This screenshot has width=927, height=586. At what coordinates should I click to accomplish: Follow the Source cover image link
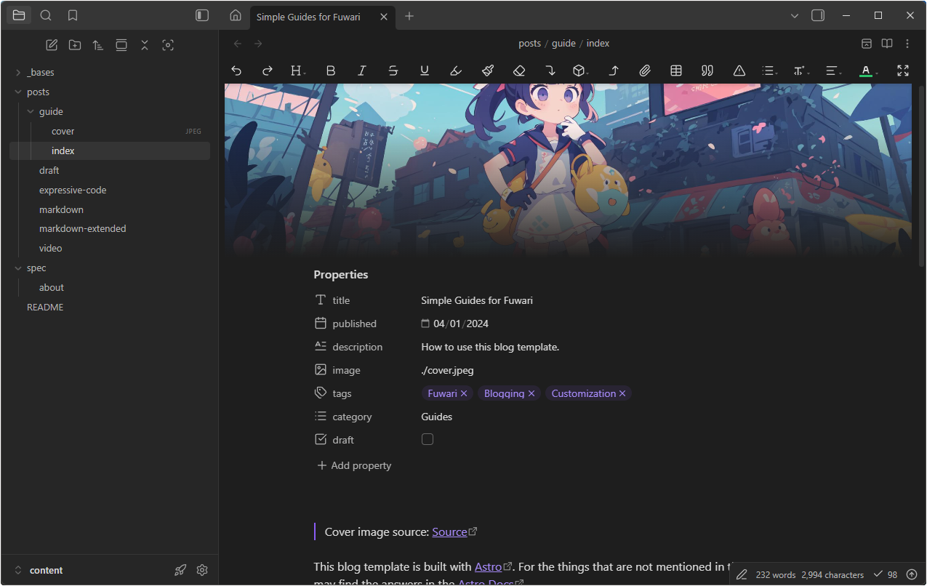449,532
